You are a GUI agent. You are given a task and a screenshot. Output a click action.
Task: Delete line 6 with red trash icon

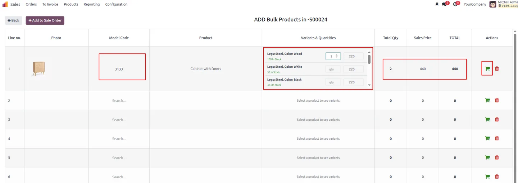click(x=497, y=176)
